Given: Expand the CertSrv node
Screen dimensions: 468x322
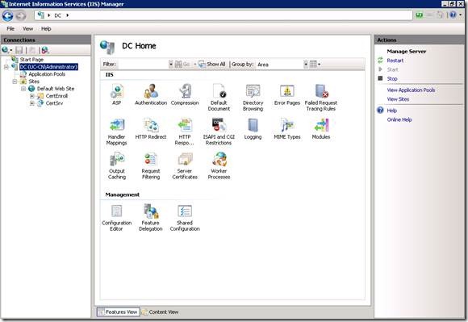Looking at the screenshot, I should [32, 103].
